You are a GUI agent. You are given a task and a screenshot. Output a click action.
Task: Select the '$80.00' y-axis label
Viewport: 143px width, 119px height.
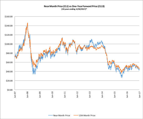9,53
